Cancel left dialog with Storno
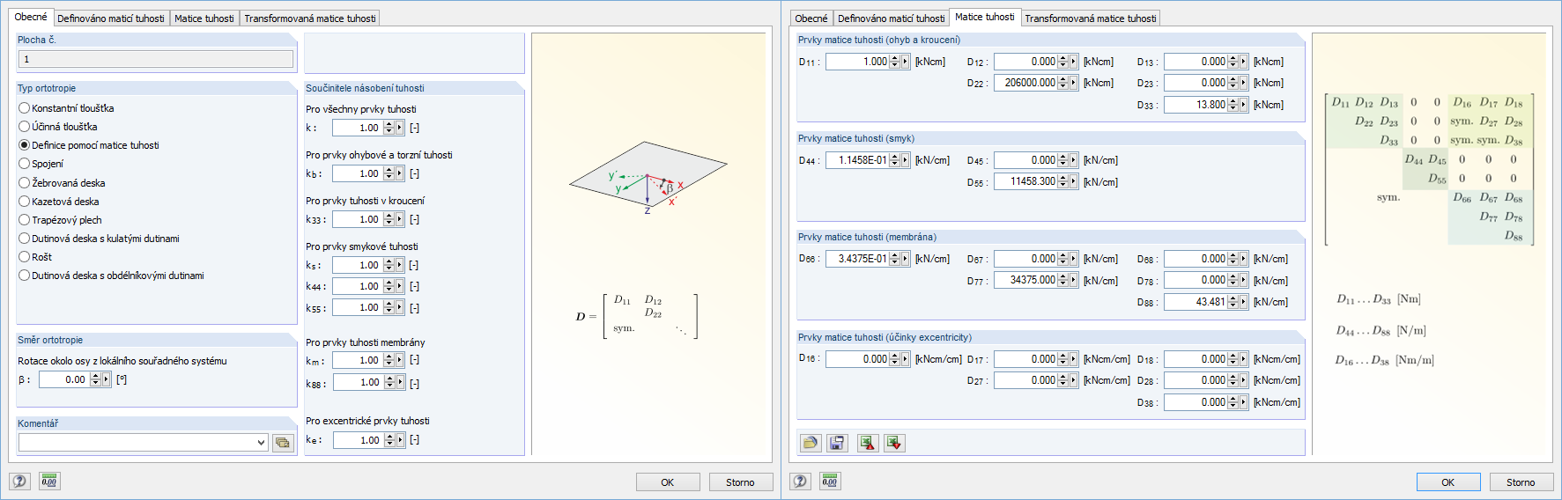The height and width of the screenshot is (500, 1562). coord(740,482)
